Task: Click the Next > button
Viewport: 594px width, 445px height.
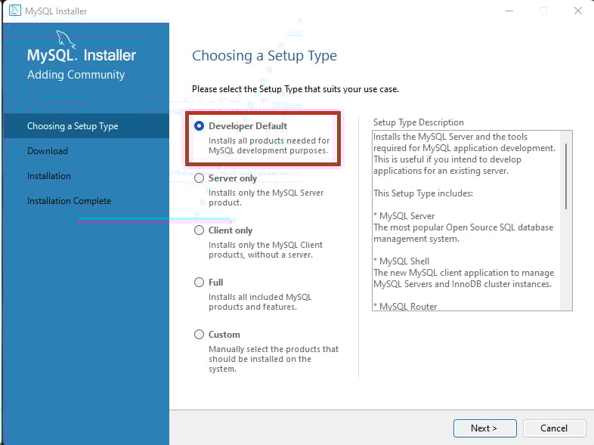Action: (485, 428)
